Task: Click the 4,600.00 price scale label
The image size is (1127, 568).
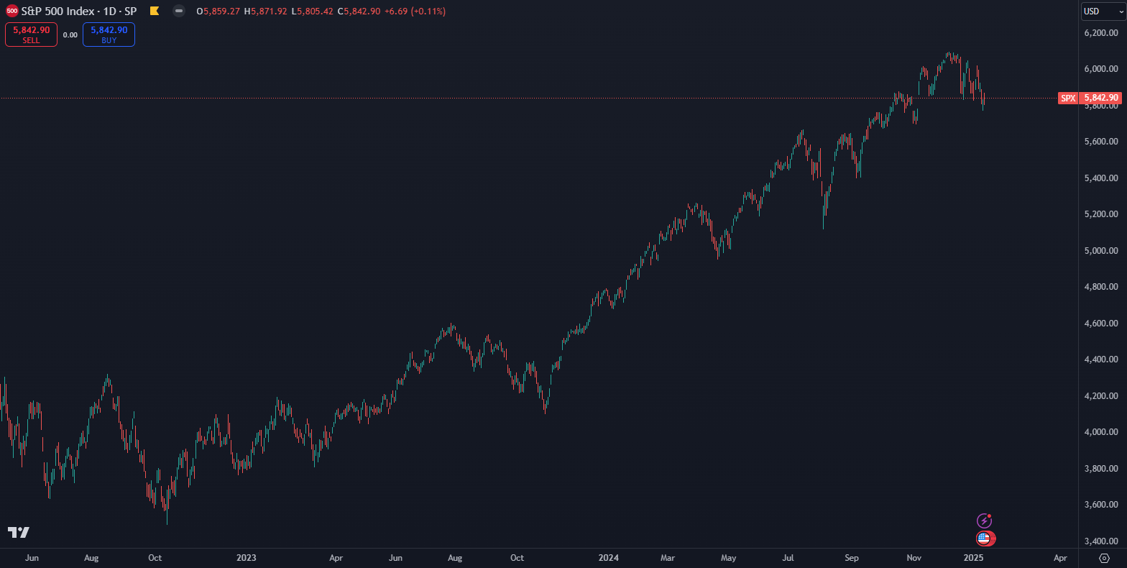Action: pos(1100,324)
